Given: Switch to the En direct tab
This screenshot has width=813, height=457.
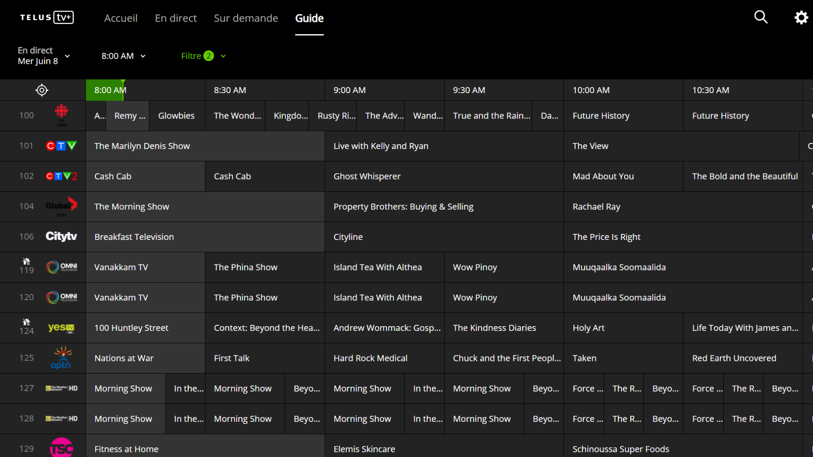Looking at the screenshot, I should [x=176, y=18].
